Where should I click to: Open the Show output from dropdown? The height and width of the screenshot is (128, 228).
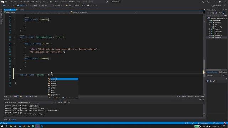pyautogui.click(x=35, y=103)
